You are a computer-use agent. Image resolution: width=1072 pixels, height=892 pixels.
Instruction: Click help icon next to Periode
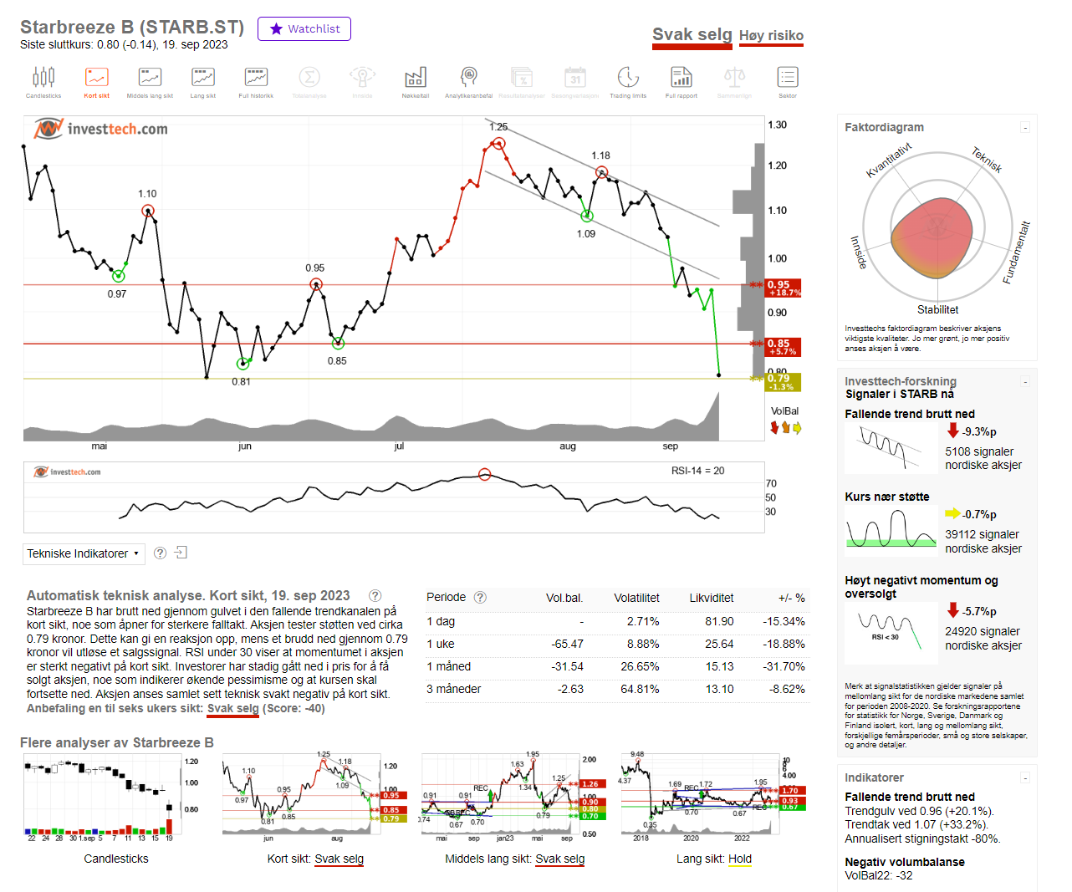(x=480, y=598)
